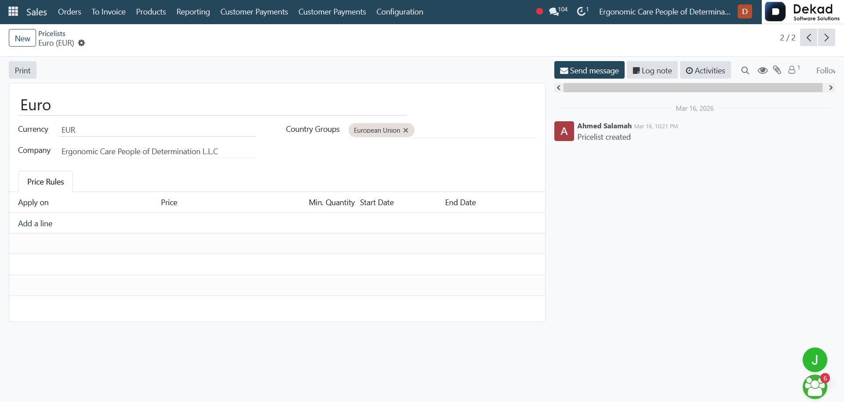Edit the Euro pricelist name field
The height and width of the screenshot is (402, 844).
click(x=212, y=105)
